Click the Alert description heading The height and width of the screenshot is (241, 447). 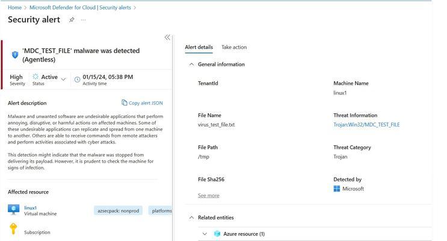[x=27, y=103]
